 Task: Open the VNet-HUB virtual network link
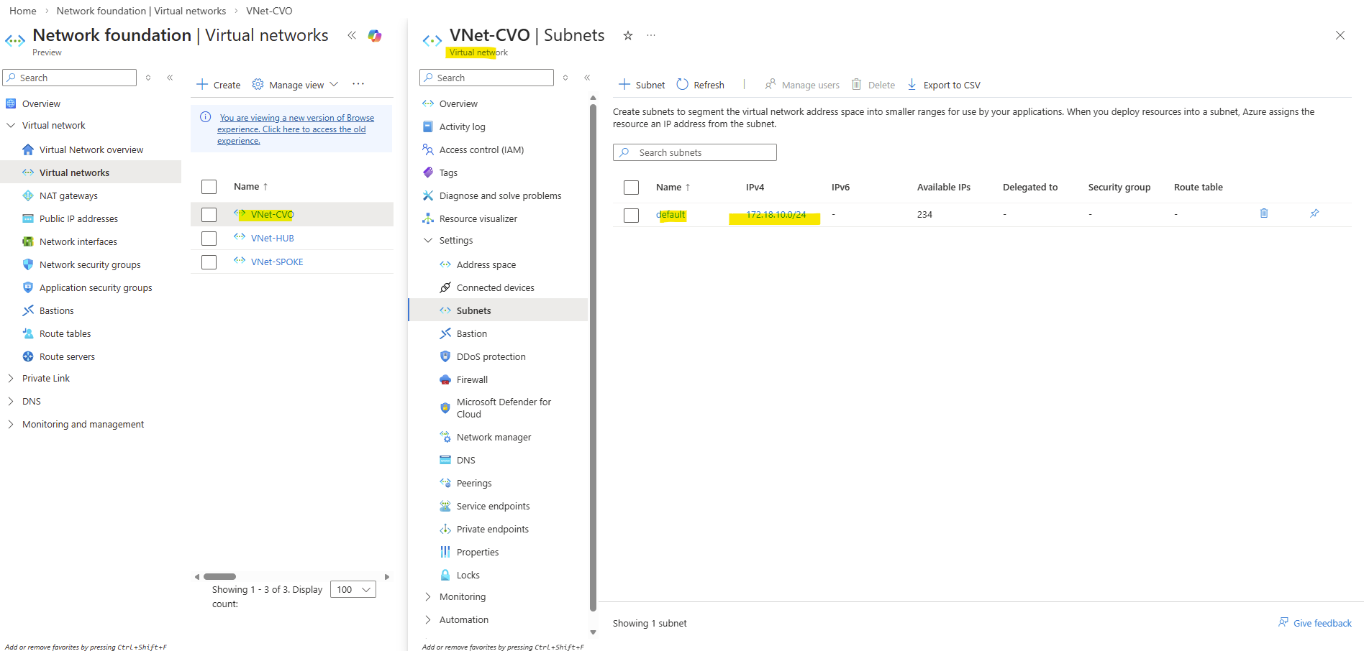click(272, 239)
